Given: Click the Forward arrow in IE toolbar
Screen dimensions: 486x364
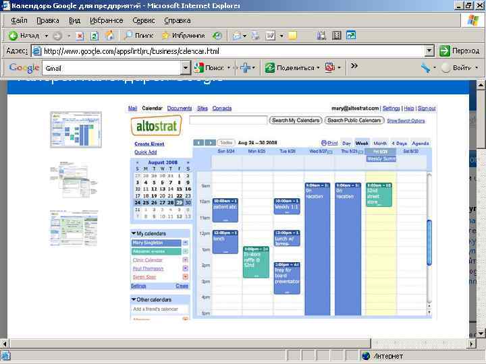Looking at the screenshot, I should point(57,36).
